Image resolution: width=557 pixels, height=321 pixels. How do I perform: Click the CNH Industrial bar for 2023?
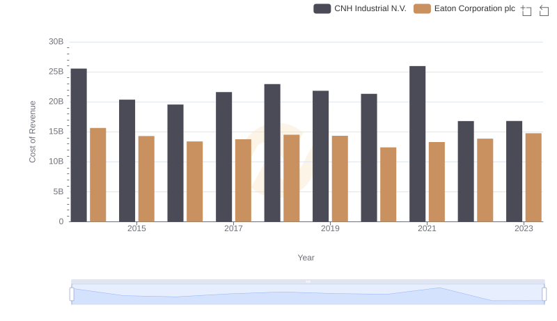tap(515, 171)
